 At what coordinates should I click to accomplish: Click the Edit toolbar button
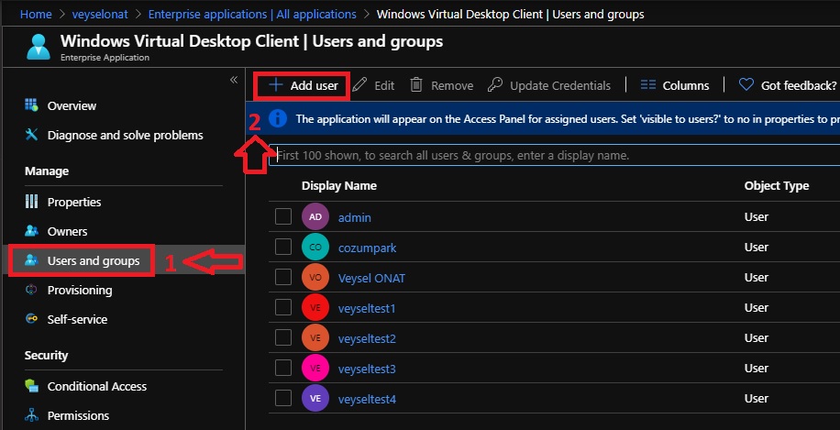(x=373, y=85)
